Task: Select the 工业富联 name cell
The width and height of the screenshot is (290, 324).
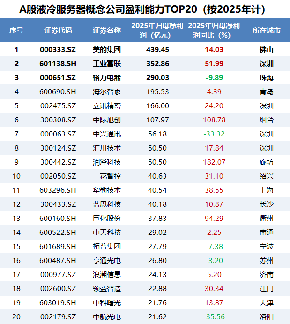Action: 107,64
